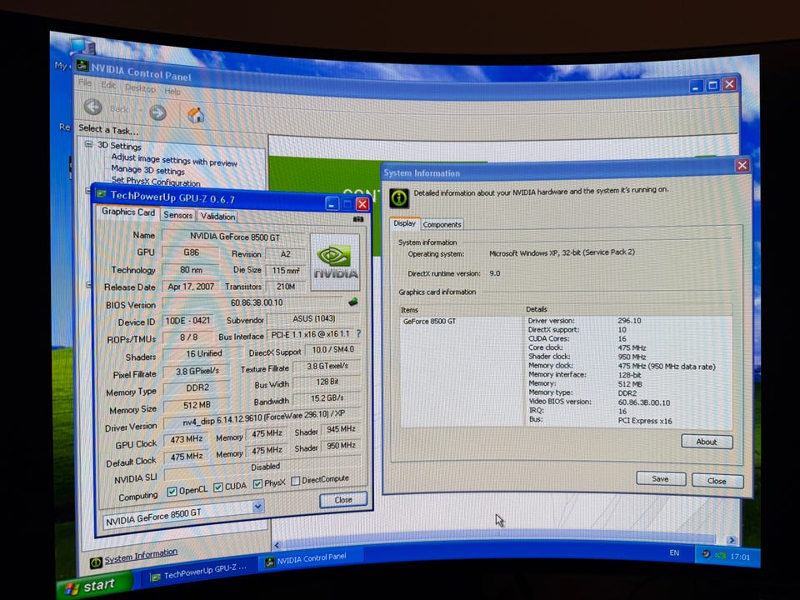
Task: Click the camera screenshot icon in GPU-Z
Action: 358,219
